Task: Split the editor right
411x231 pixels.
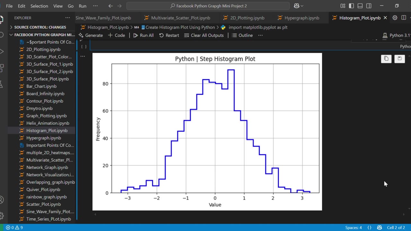Action: pos(404,18)
